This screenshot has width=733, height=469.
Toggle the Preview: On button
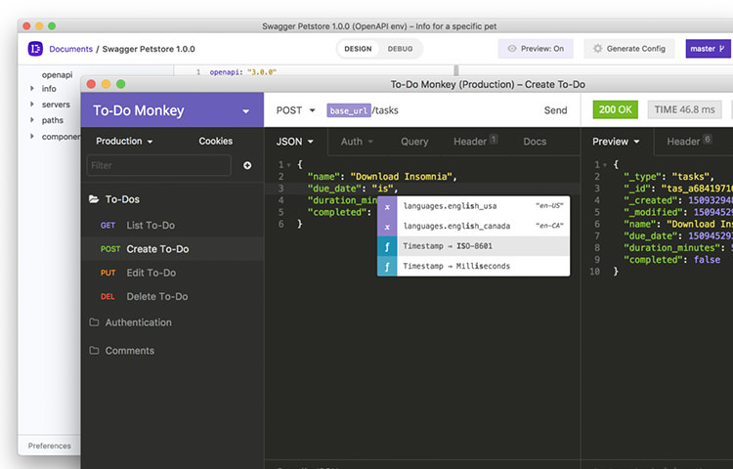[536, 49]
